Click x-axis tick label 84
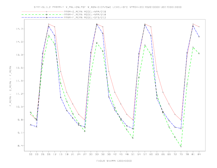 coord(199,154)
